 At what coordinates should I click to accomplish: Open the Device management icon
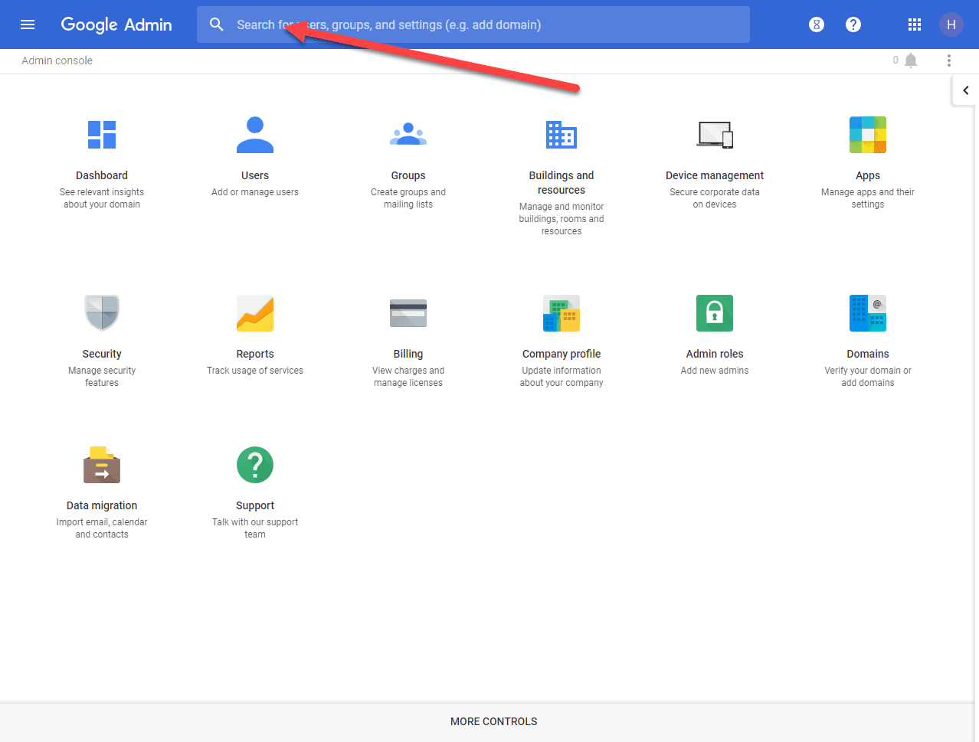click(x=715, y=135)
